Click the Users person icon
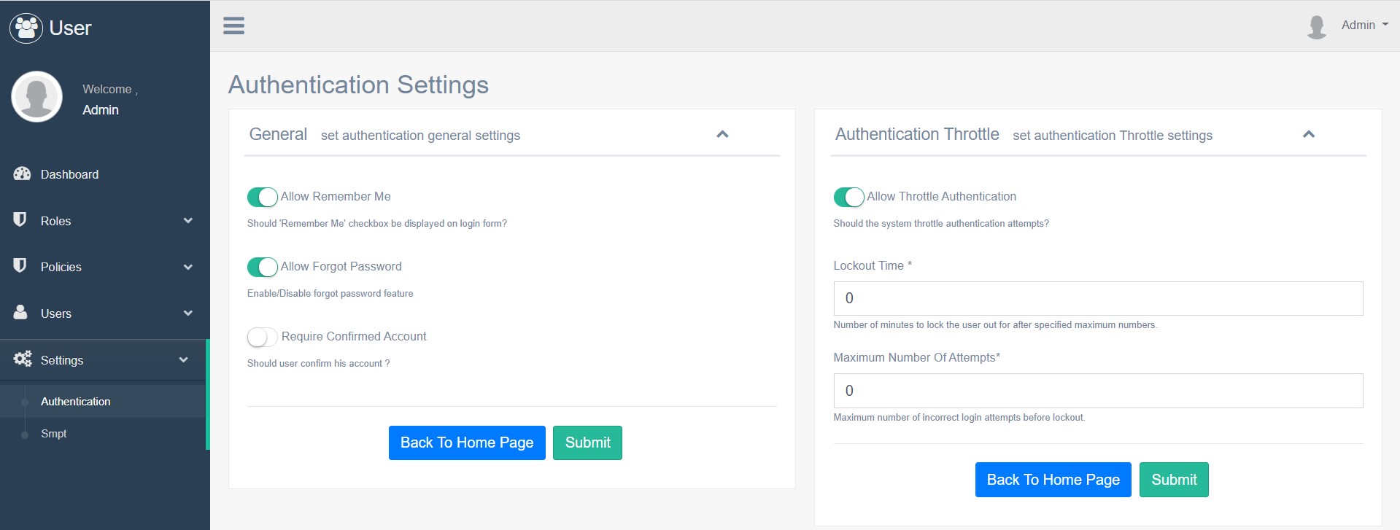 20,312
